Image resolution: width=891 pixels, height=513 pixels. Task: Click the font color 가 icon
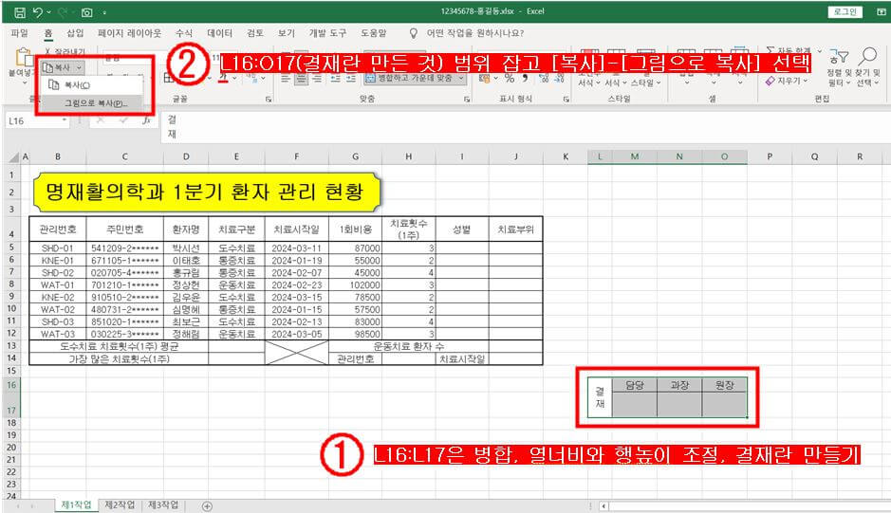click(x=223, y=78)
